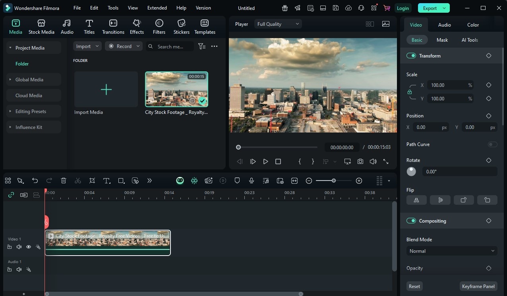This screenshot has height=296, width=507.
Task: Switch to the Color properties tab
Action: coord(473,25)
